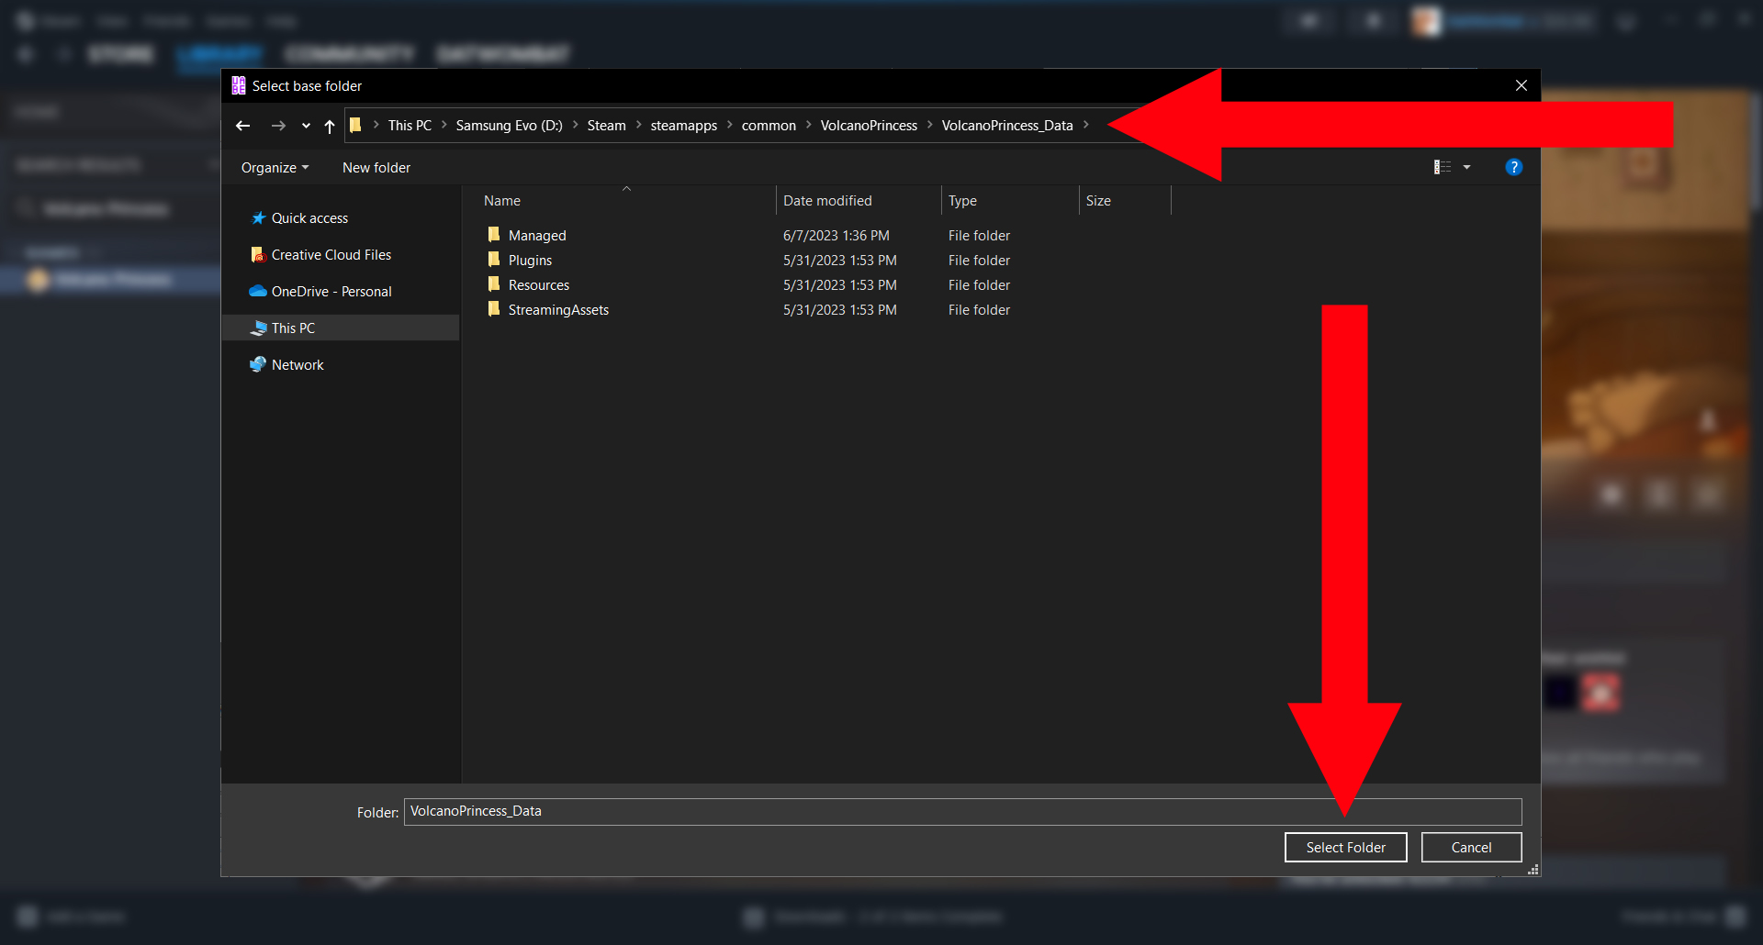Image resolution: width=1763 pixels, height=945 pixels.
Task: Navigate to VolcanoPrincess breadcrumb segment
Action: tap(869, 126)
